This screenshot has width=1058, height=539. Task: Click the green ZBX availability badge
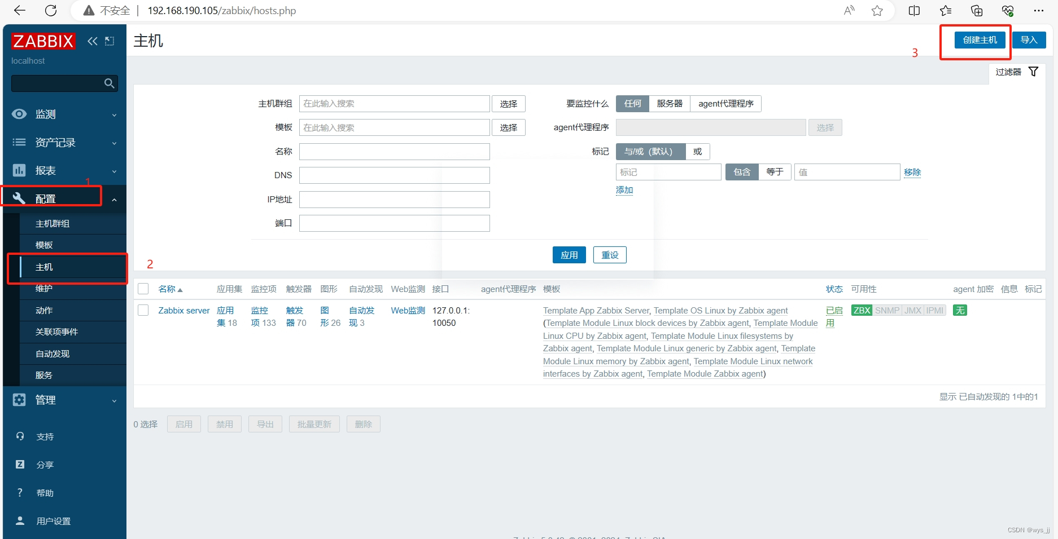862,311
